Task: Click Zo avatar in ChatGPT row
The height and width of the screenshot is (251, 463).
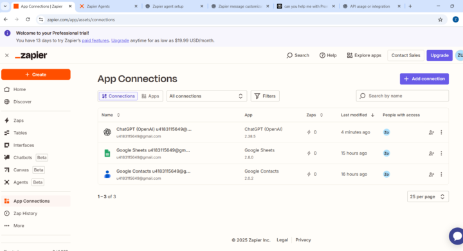Action: coord(386,132)
